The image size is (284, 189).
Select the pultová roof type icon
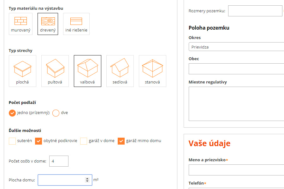pos(55,71)
